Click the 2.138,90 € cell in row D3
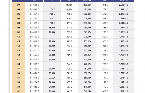 pyautogui.click(x=87, y=23)
